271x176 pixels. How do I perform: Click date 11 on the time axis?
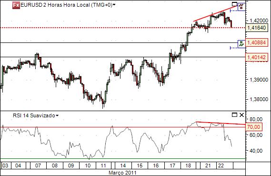(103, 166)
